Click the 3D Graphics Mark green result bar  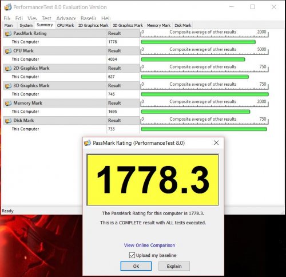tap(205, 94)
